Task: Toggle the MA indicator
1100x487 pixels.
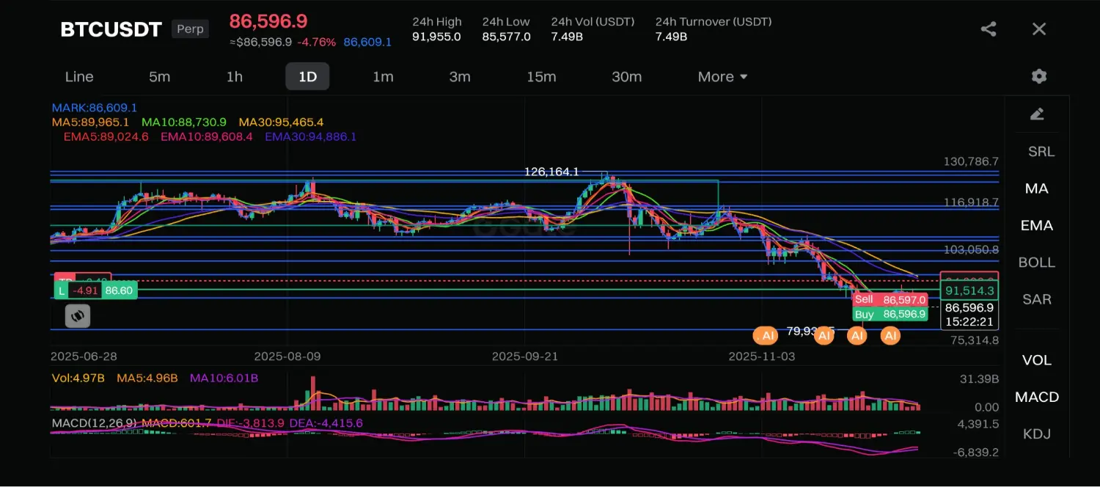Action: pos(1037,188)
